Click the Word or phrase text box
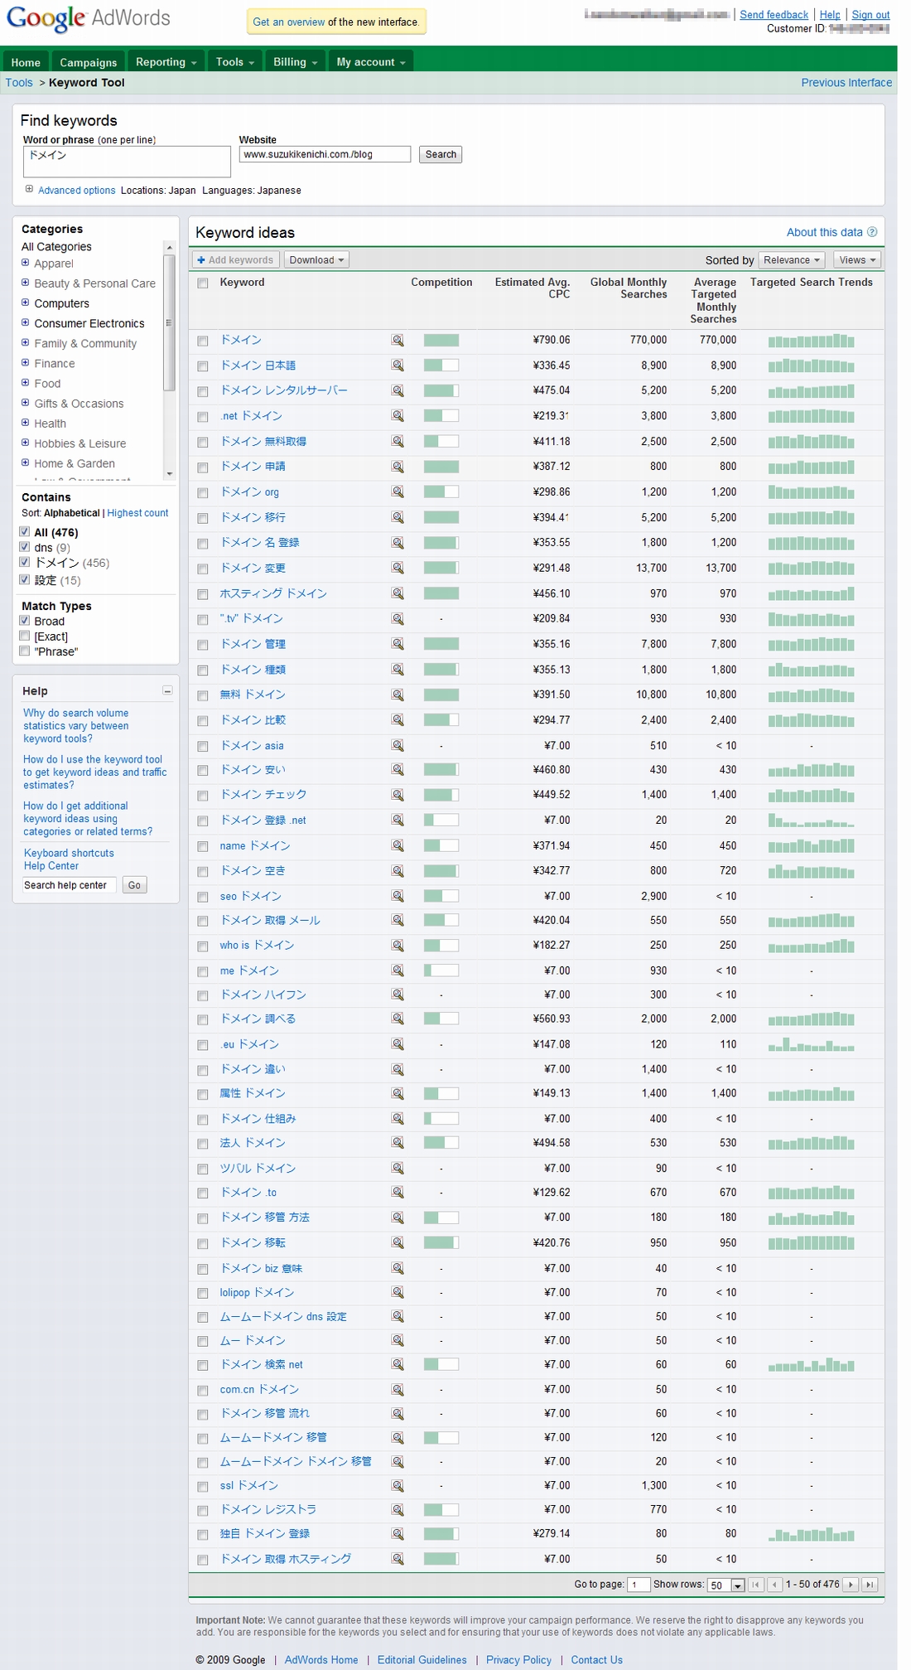The width and height of the screenshot is (911, 1670). [x=127, y=162]
